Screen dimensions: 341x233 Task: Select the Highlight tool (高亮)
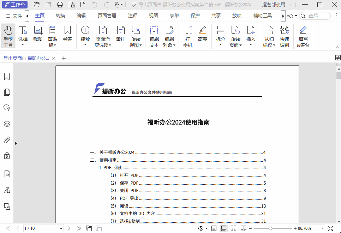click(x=202, y=35)
